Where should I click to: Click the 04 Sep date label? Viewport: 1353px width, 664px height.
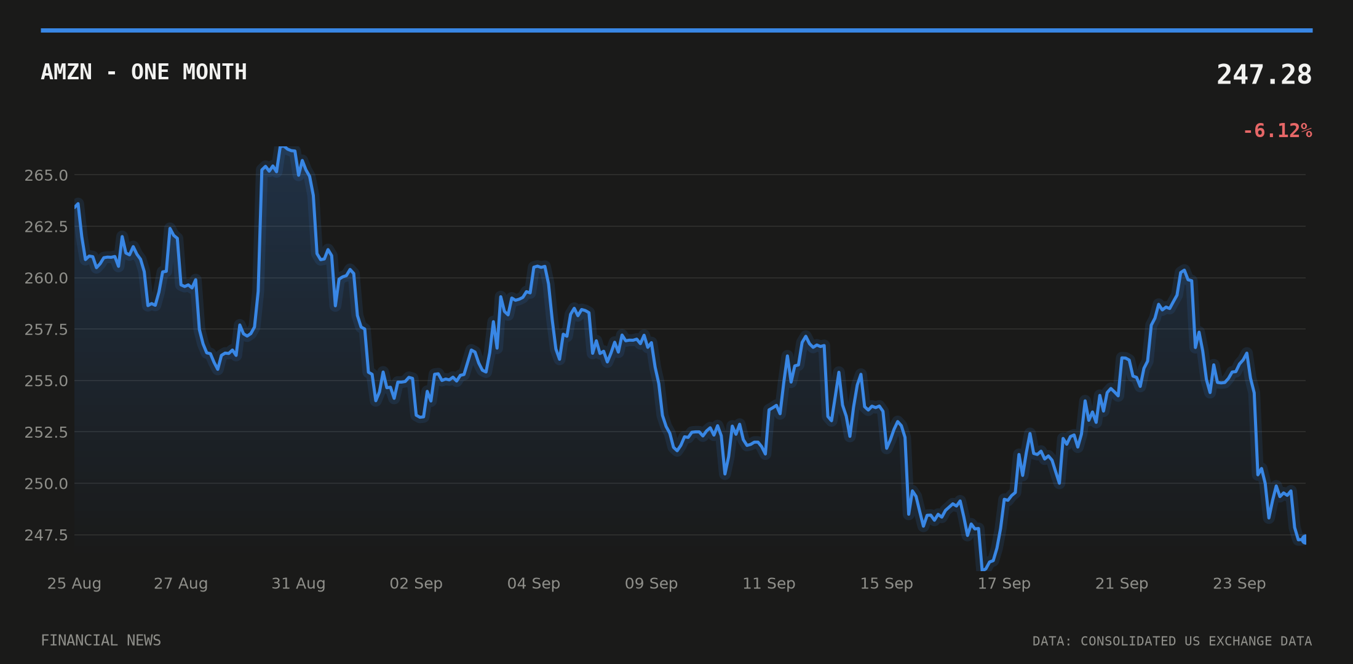tap(534, 583)
